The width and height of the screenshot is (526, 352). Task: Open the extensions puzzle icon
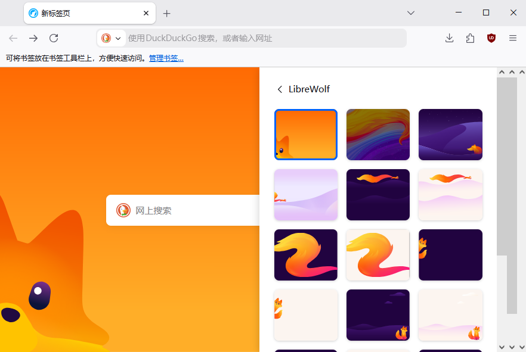click(470, 38)
